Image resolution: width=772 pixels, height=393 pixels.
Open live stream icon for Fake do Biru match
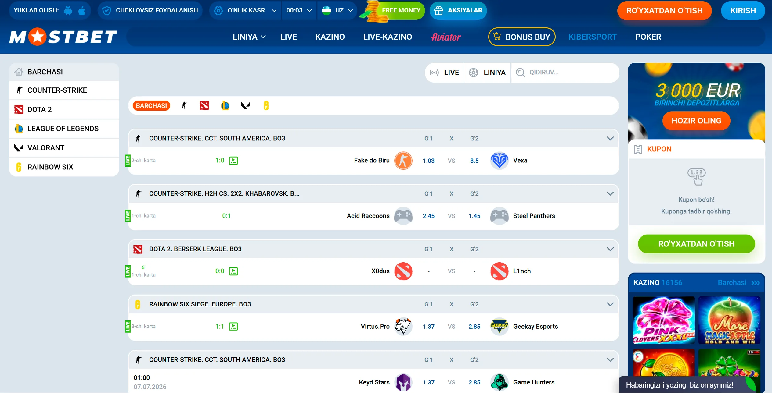(233, 161)
